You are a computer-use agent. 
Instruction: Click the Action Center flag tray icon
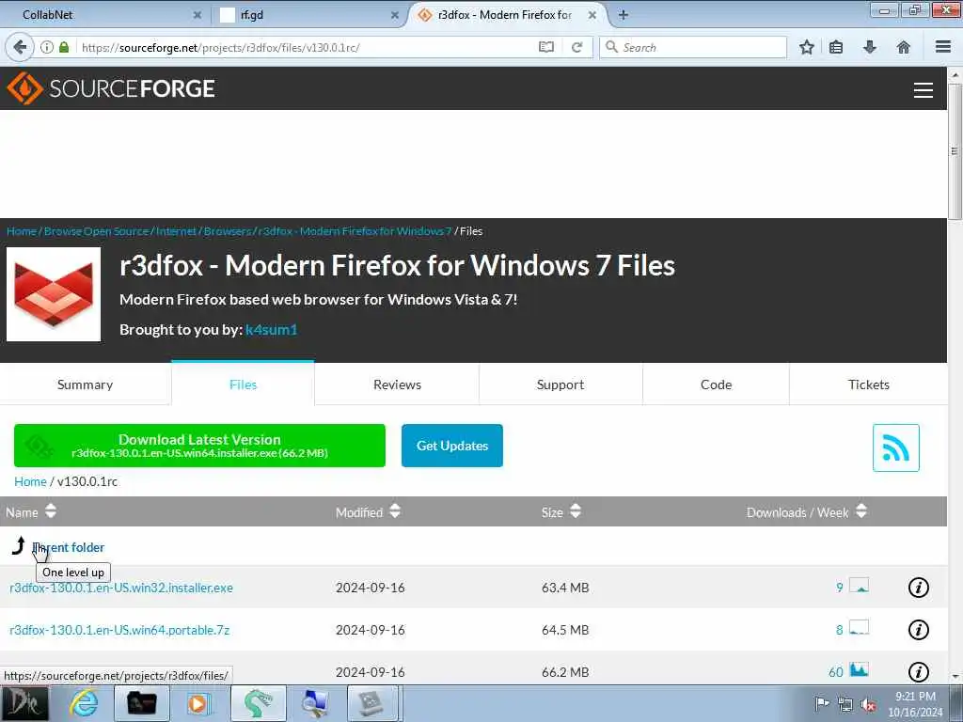(x=821, y=703)
